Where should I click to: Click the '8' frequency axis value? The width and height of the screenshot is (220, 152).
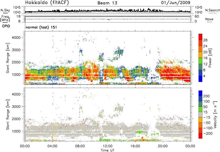(19, 21)
